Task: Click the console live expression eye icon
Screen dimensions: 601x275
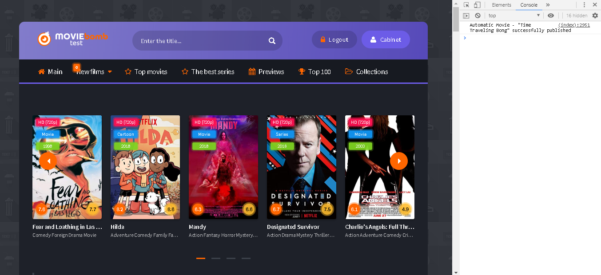Action: [551, 16]
